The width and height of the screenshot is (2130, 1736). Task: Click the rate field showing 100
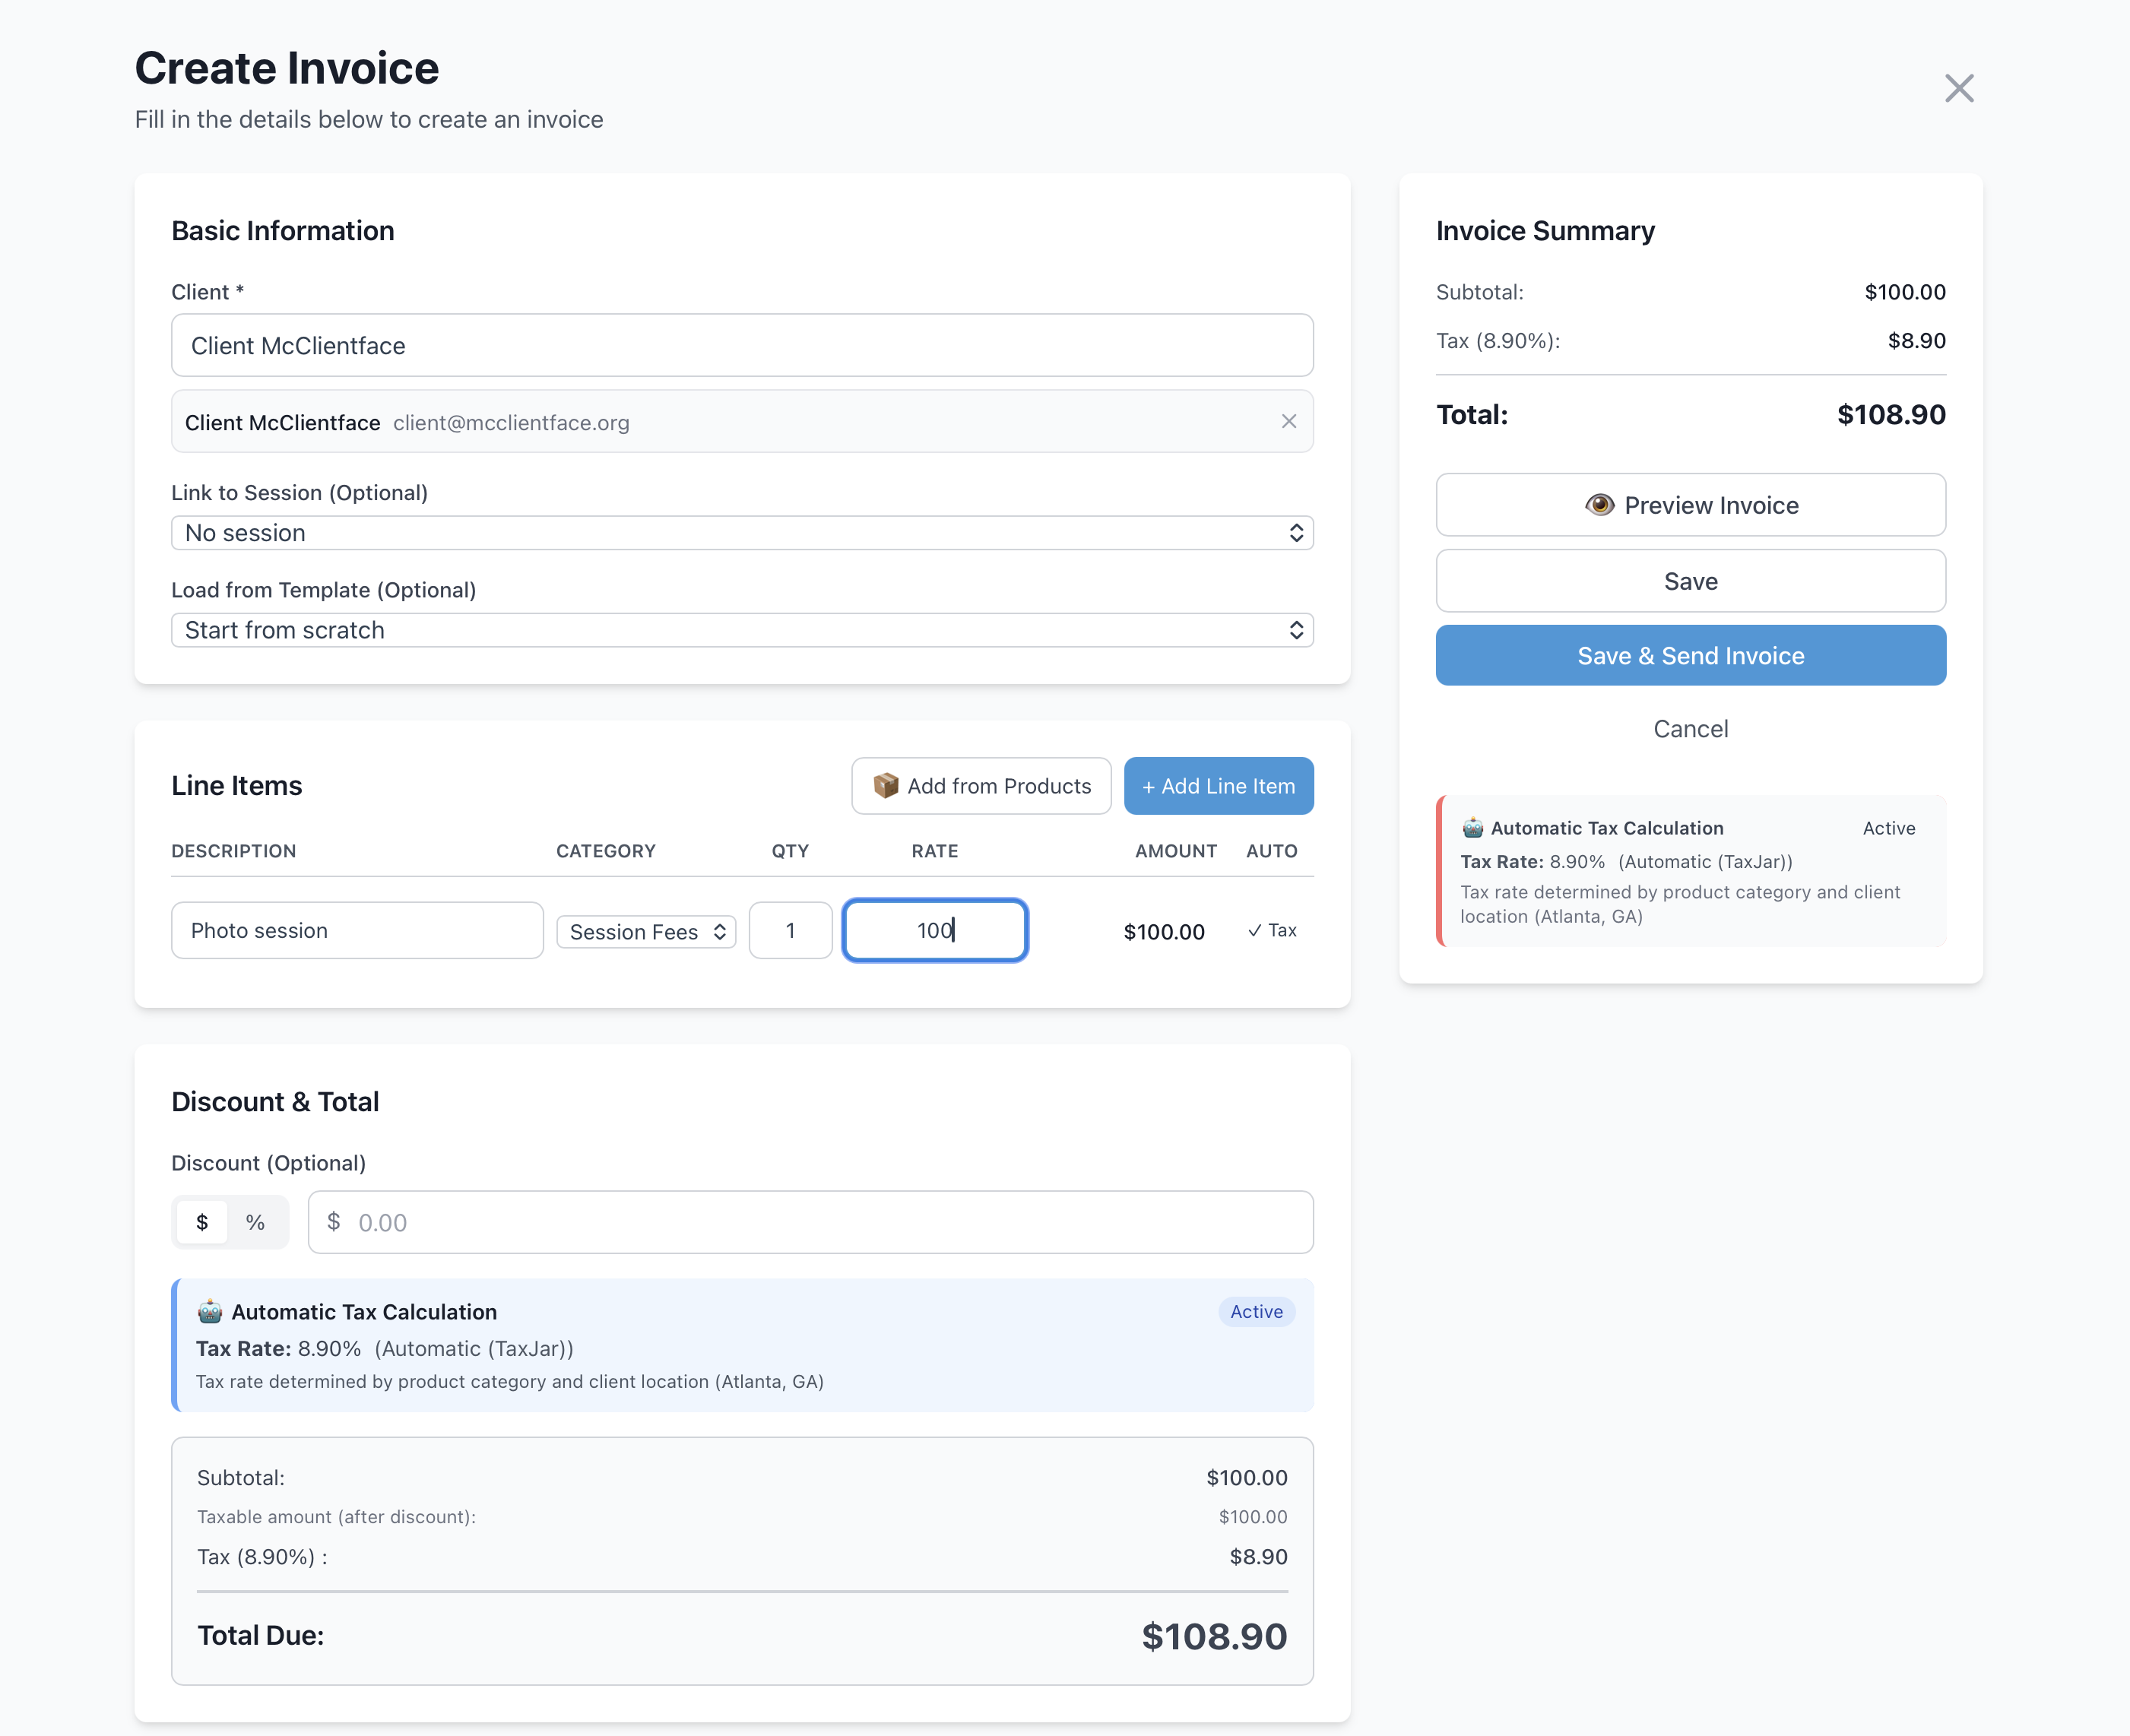[x=935, y=930]
